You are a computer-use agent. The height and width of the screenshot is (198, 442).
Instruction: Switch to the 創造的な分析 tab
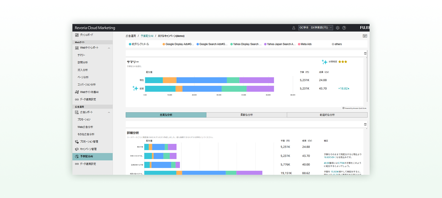click(327, 115)
